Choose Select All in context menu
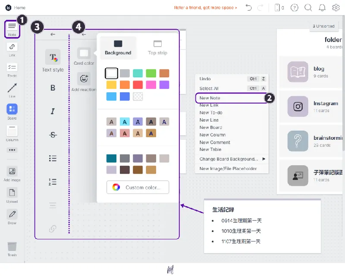 (232, 88)
